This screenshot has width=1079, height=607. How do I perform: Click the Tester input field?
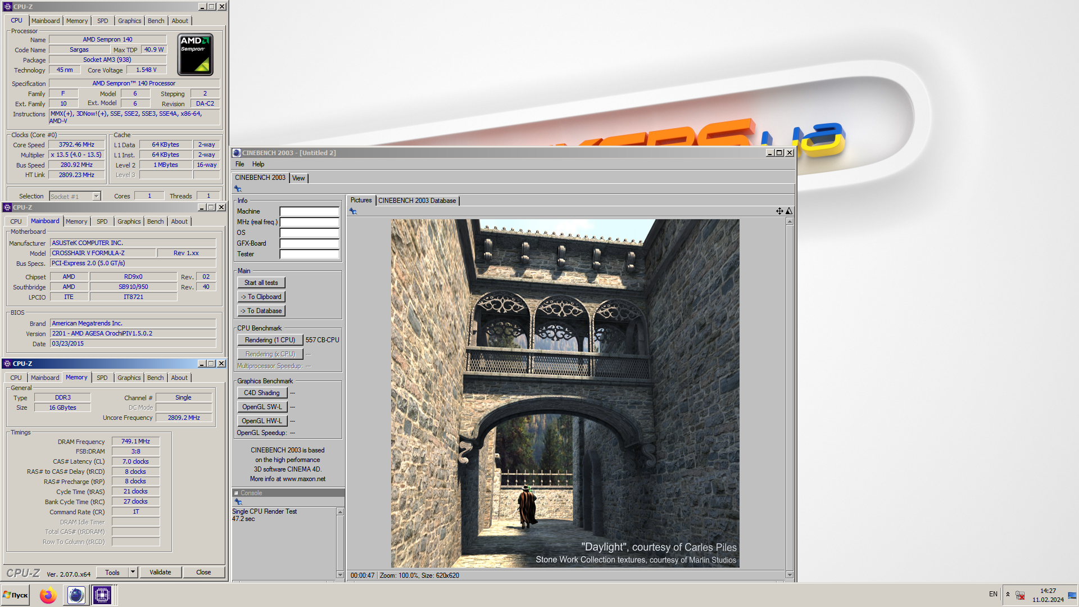click(310, 254)
